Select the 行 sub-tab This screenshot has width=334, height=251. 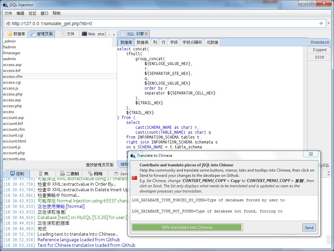163,42
